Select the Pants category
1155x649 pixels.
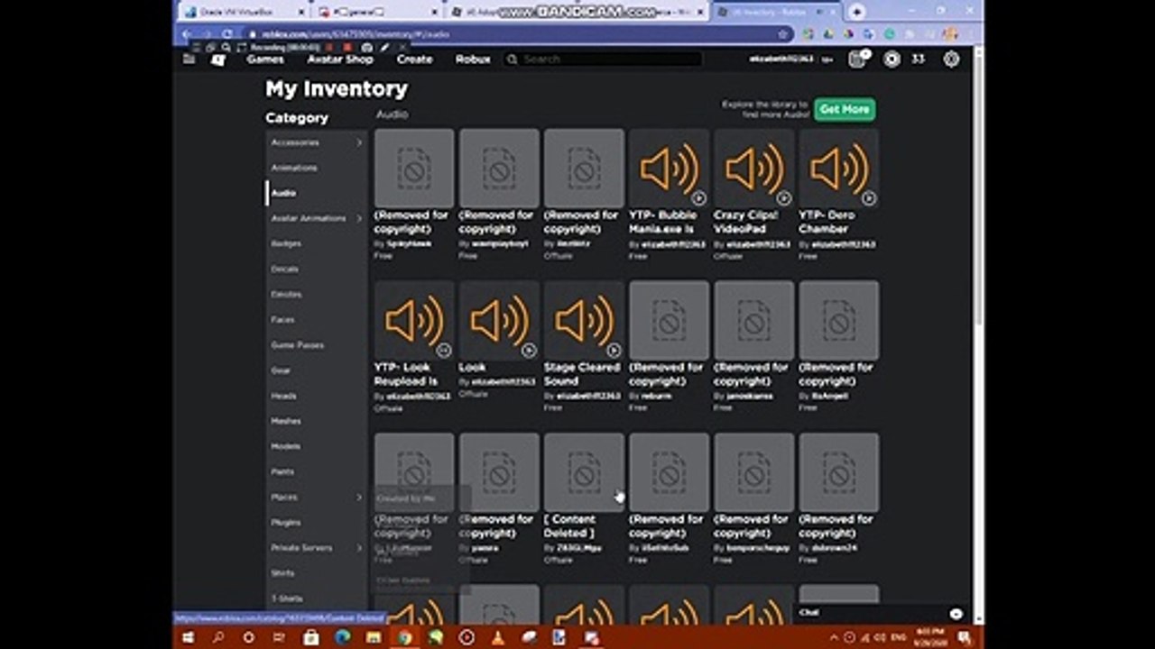[282, 471]
